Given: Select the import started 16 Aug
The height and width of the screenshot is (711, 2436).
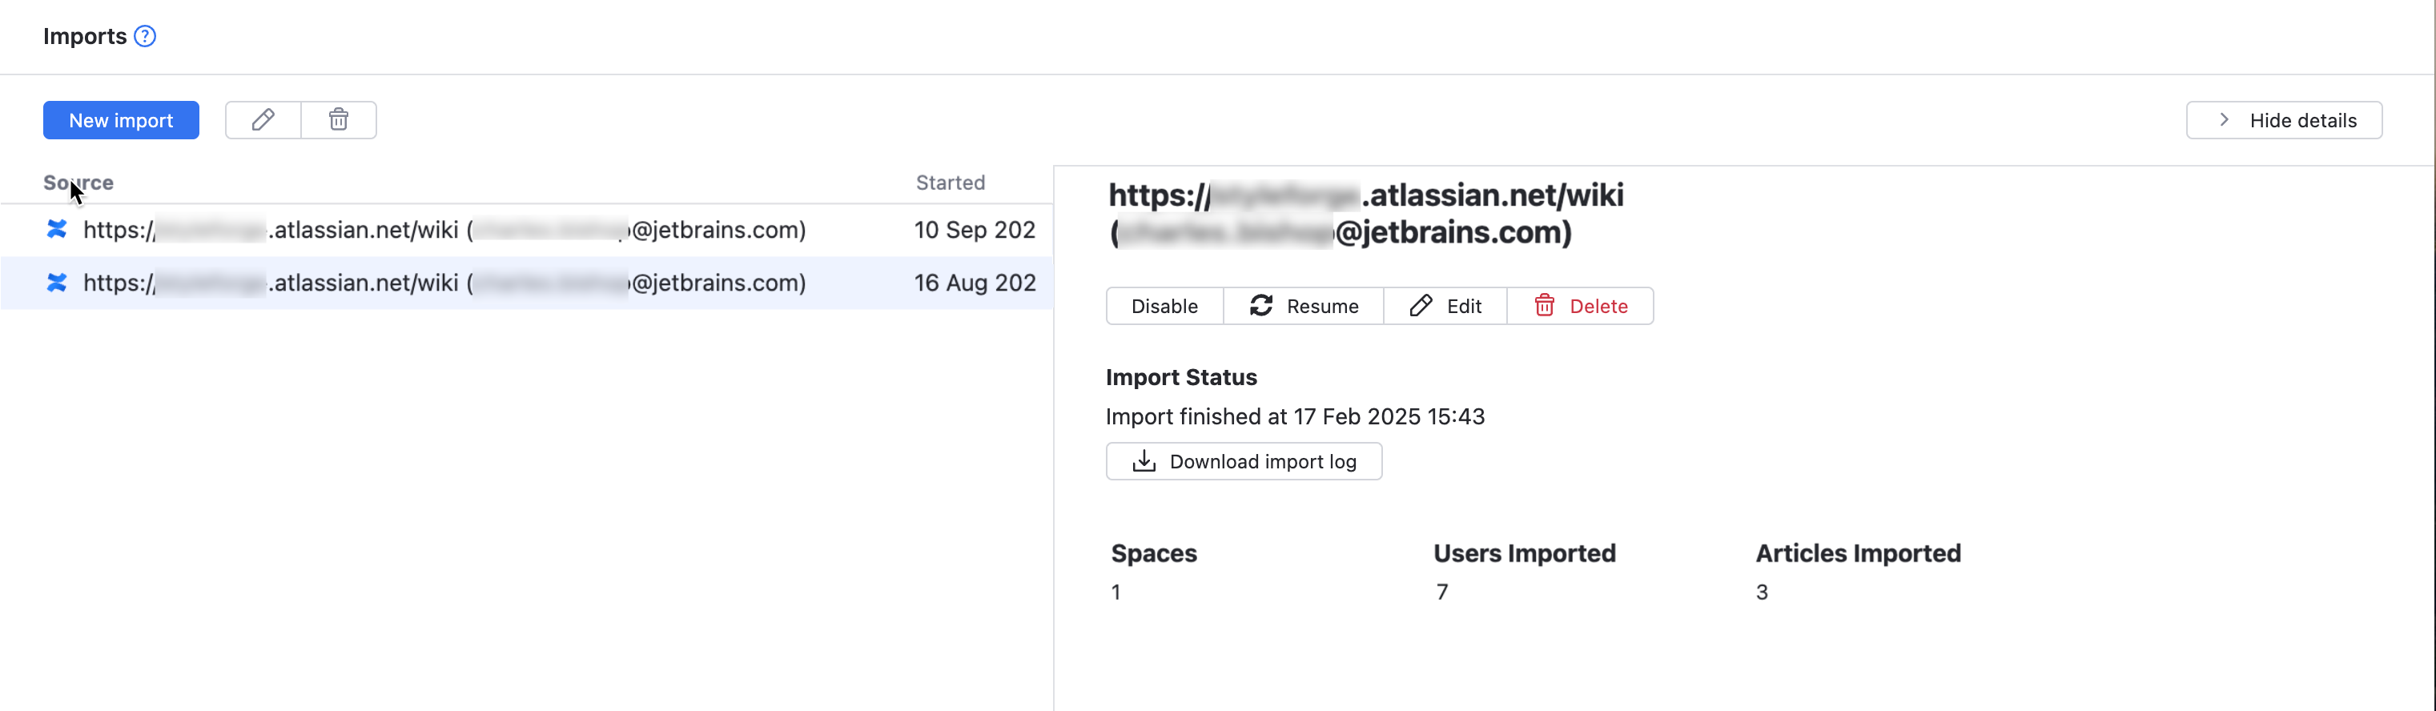Looking at the screenshot, I should [x=444, y=283].
